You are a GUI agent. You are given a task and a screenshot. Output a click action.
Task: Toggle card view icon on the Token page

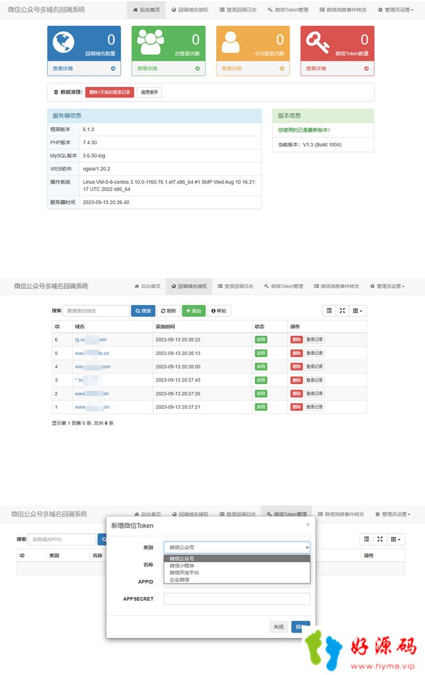[366, 539]
